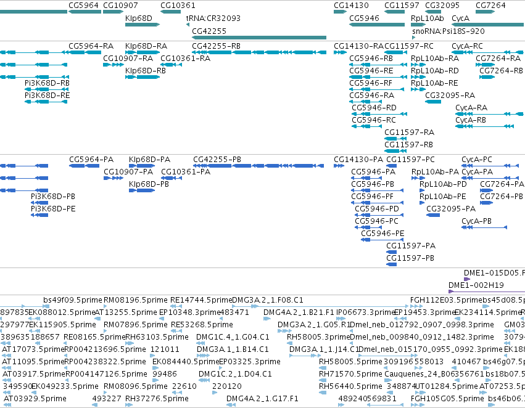Click the CG10361 gene label
This screenshot has height=408, width=525.
point(178,6)
